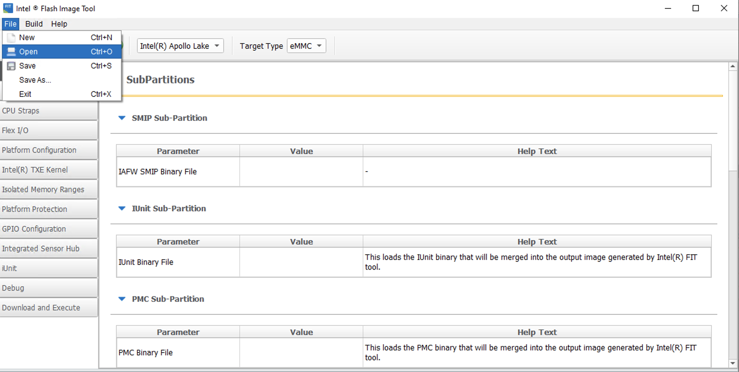The image size is (739, 372).
Task: Open the Platform Protection section
Action: point(49,209)
